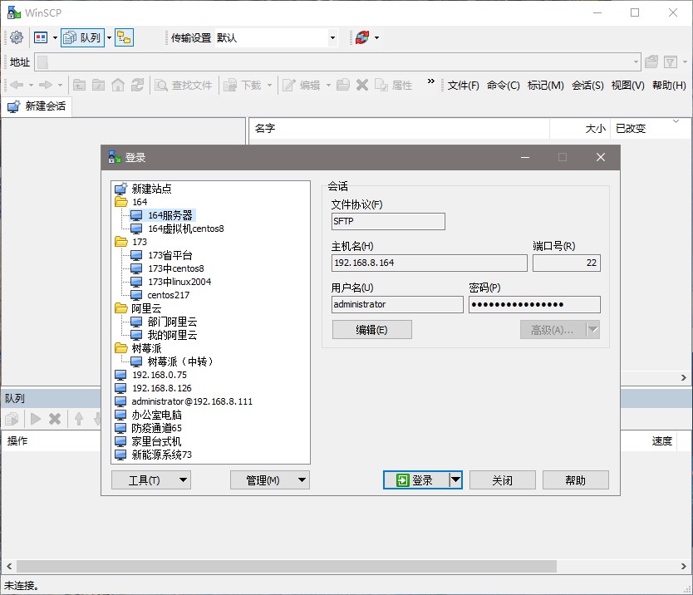Sort by the 名字 column header
This screenshot has width=693, height=595.
(x=399, y=129)
